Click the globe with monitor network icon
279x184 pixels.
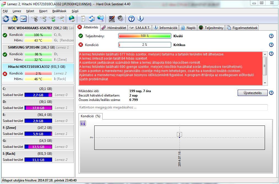coord(101,18)
